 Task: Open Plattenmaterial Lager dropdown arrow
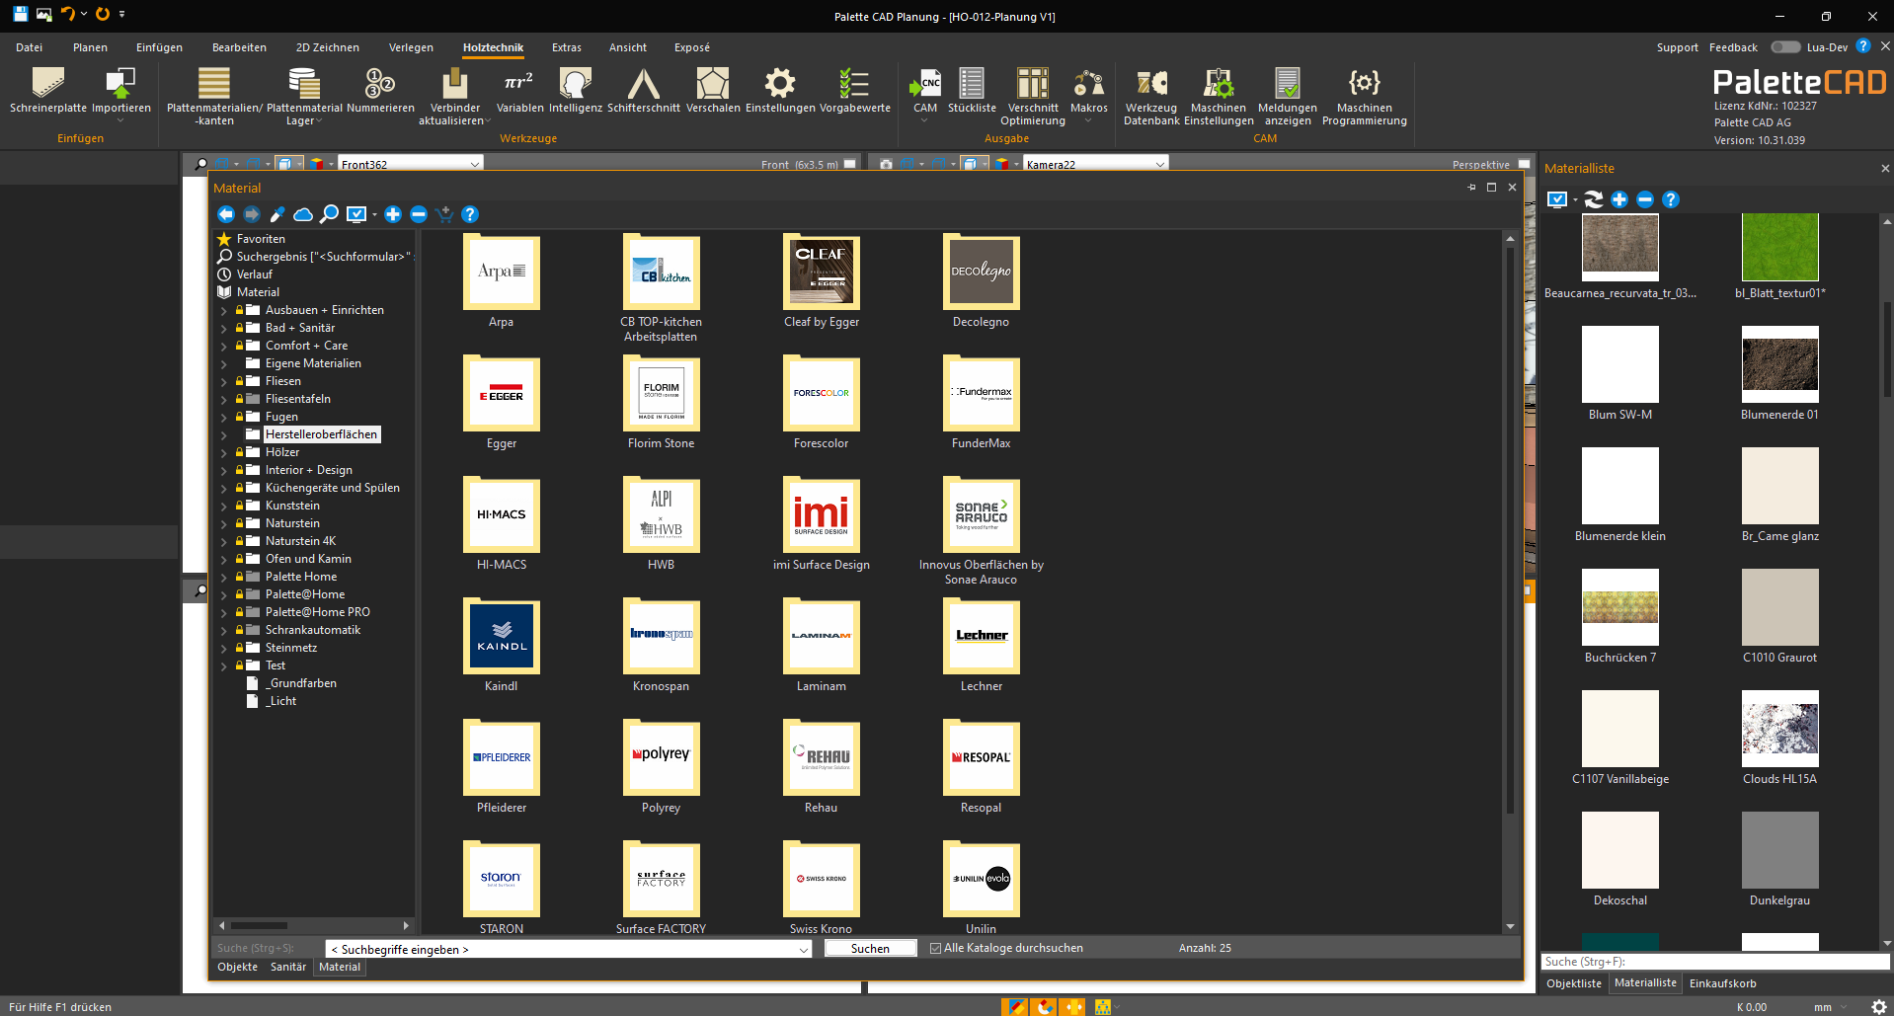(x=321, y=121)
